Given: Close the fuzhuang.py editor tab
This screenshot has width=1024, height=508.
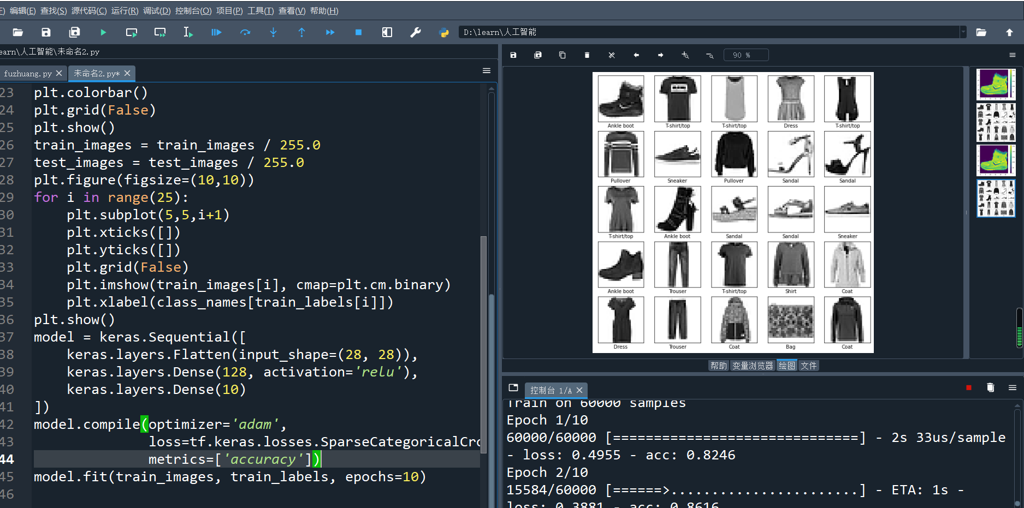Looking at the screenshot, I should pyautogui.click(x=59, y=73).
